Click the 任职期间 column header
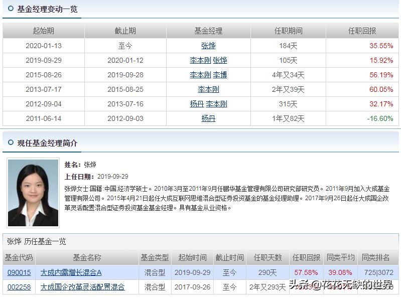 click(x=288, y=31)
